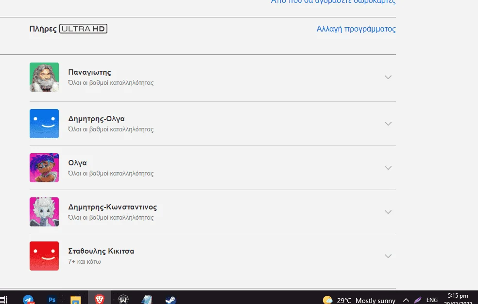Click the ULTRA HD plan badge

click(x=83, y=29)
